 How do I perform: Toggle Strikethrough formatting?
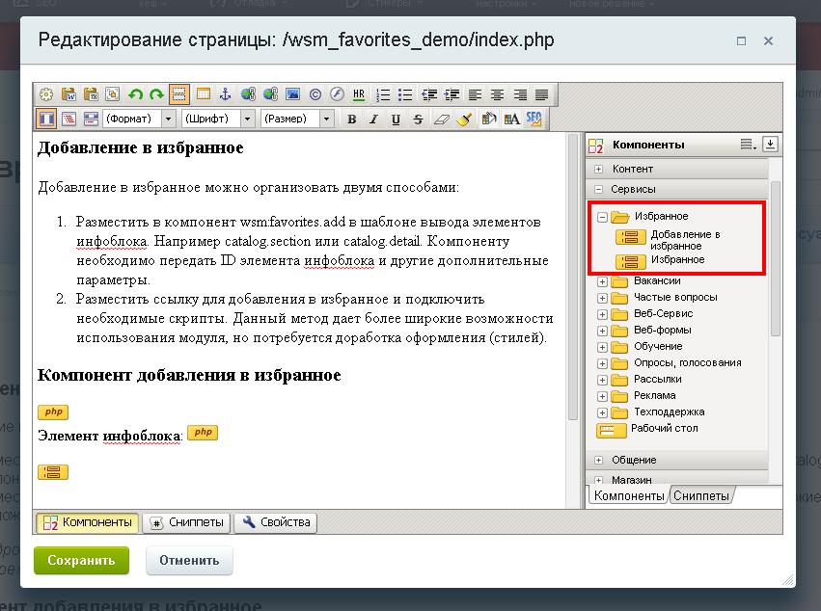click(418, 120)
